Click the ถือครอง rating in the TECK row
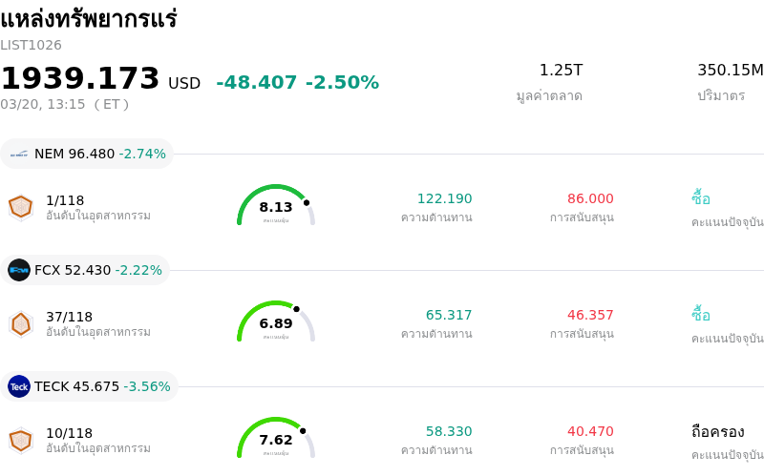The image size is (764, 476). click(717, 431)
